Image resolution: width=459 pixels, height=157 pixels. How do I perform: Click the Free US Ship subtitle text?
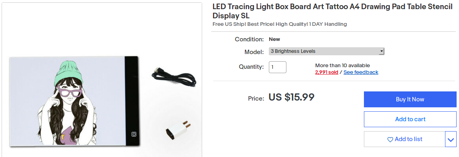coord(280,24)
